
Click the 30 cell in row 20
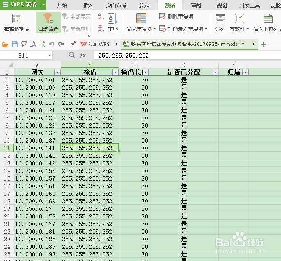coord(134,216)
